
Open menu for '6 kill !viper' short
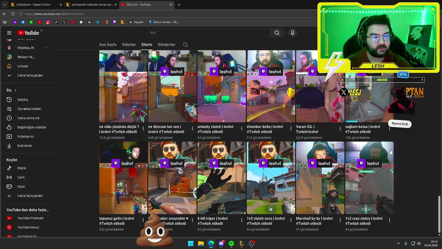click(241, 220)
